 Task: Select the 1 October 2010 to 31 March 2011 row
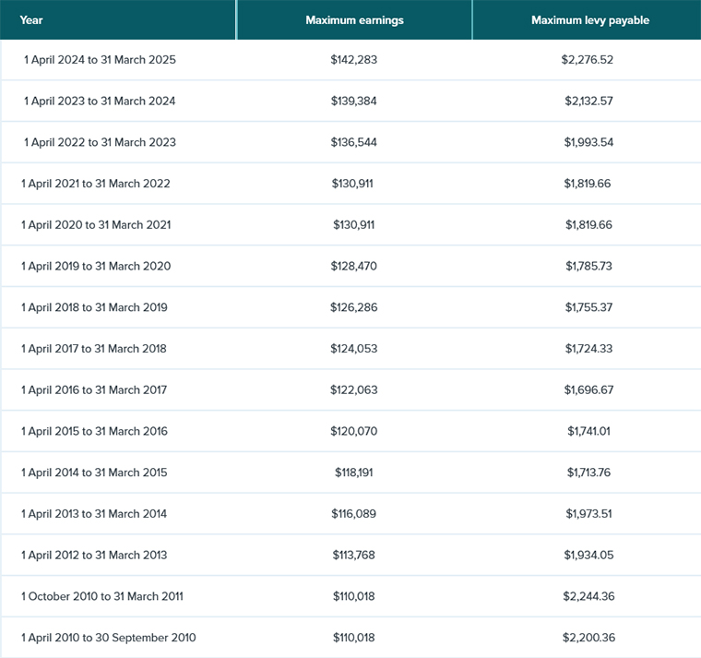[x=102, y=596]
